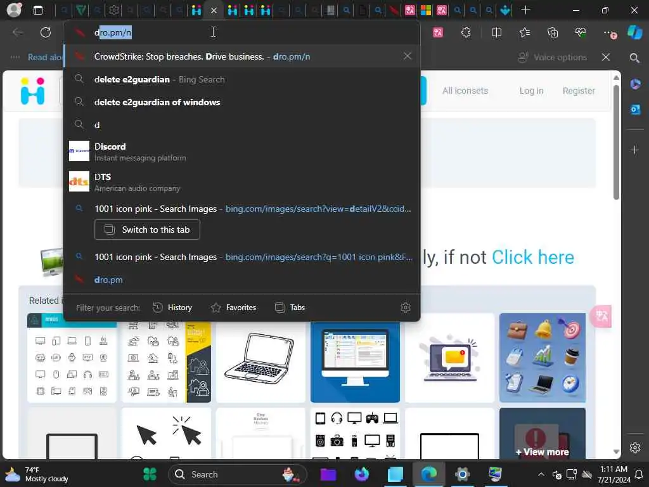Open Browser essentials heart icon
The image size is (649, 487).
(581, 33)
